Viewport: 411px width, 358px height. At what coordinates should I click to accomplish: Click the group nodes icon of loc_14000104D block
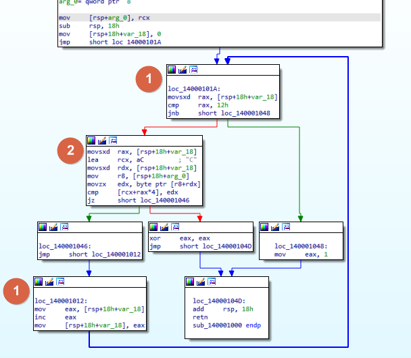click(212, 282)
